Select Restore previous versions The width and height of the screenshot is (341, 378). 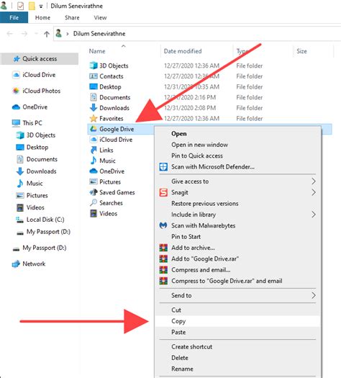click(x=237, y=204)
